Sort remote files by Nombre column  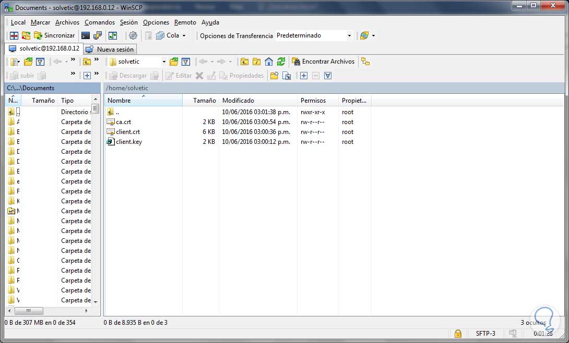click(143, 100)
